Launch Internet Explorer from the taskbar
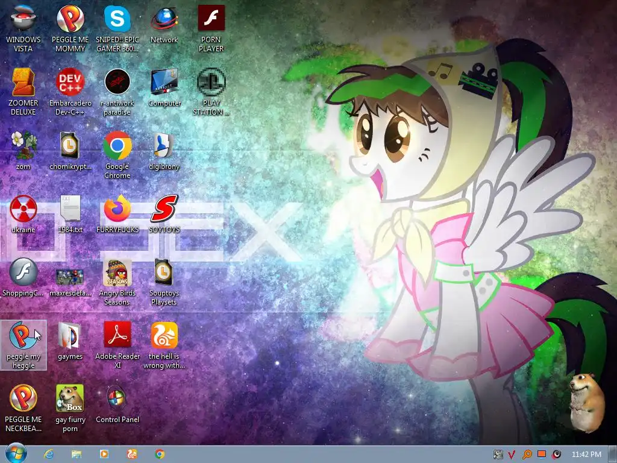 tap(49, 454)
